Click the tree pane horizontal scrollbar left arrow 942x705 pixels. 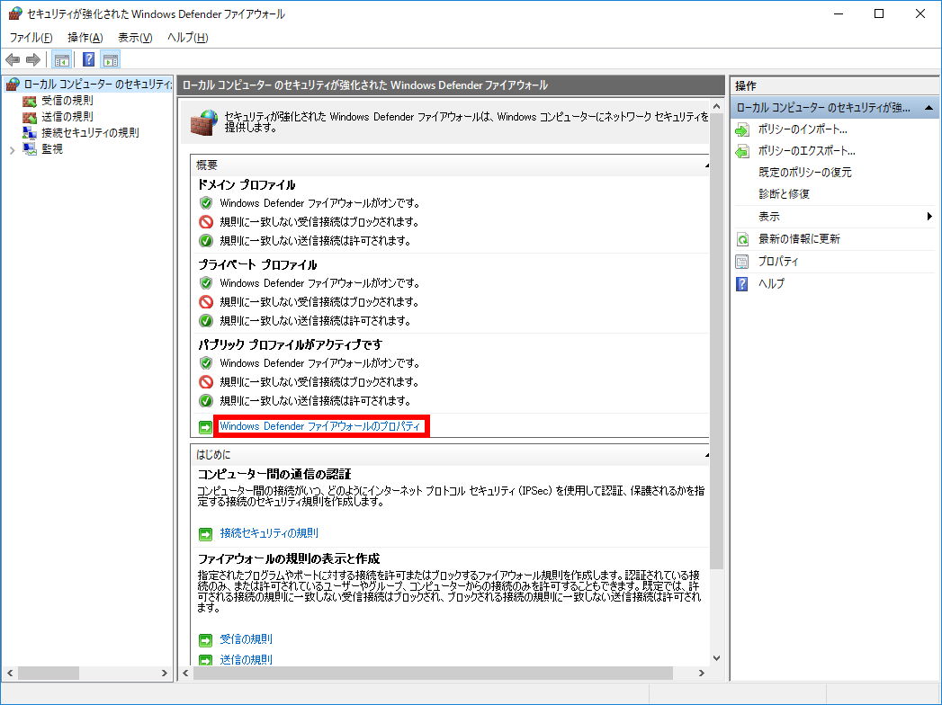pos(10,674)
